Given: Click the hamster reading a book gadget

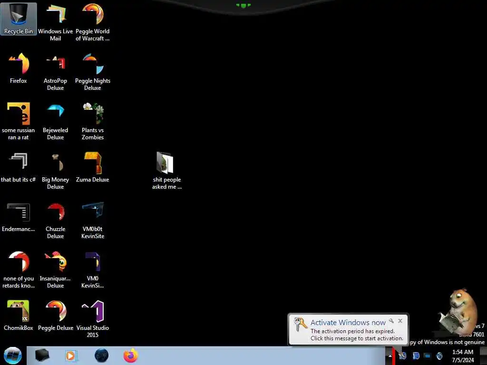Looking at the screenshot, I should [458, 312].
